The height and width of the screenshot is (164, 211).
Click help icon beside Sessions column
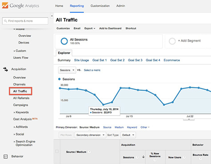click(137, 157)
